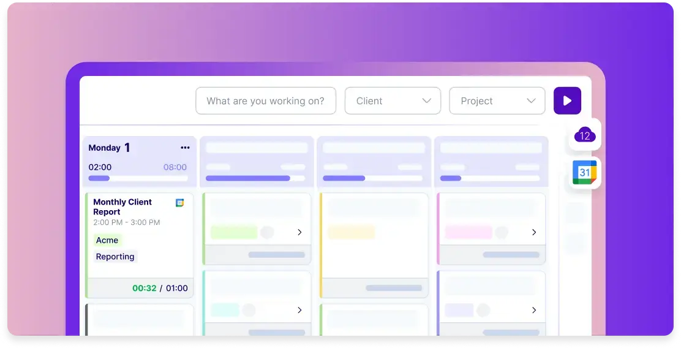Click Monday's progress bar
681x348 pixels.
click(138, 178)
